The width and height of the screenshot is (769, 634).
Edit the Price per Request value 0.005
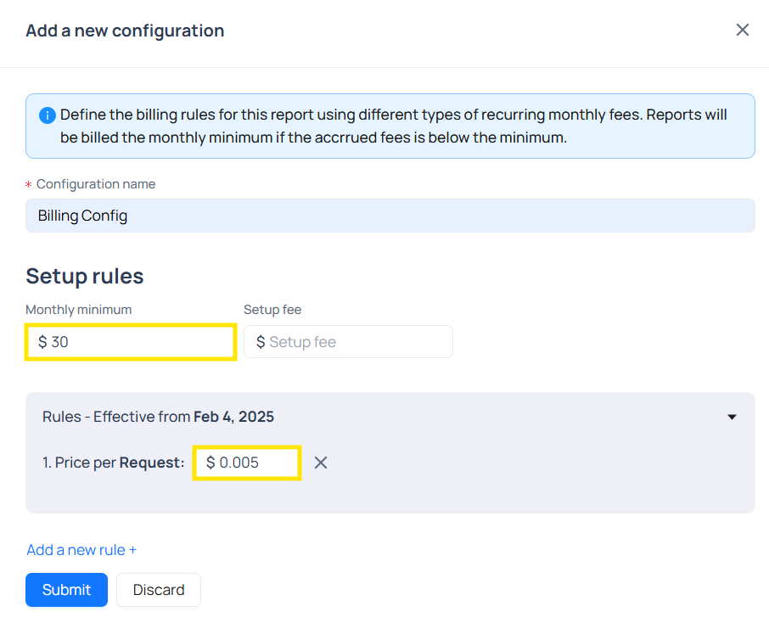(239, 463)
